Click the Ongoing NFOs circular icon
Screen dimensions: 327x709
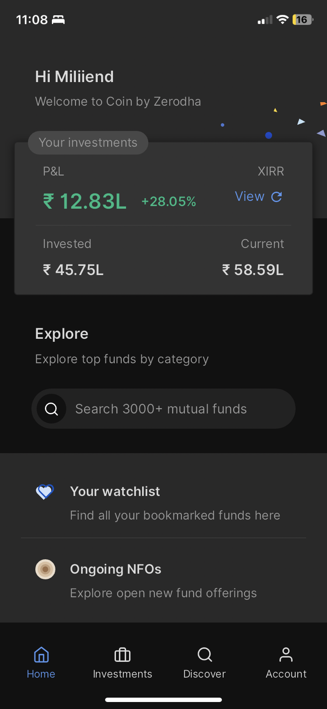coord(45,569)
